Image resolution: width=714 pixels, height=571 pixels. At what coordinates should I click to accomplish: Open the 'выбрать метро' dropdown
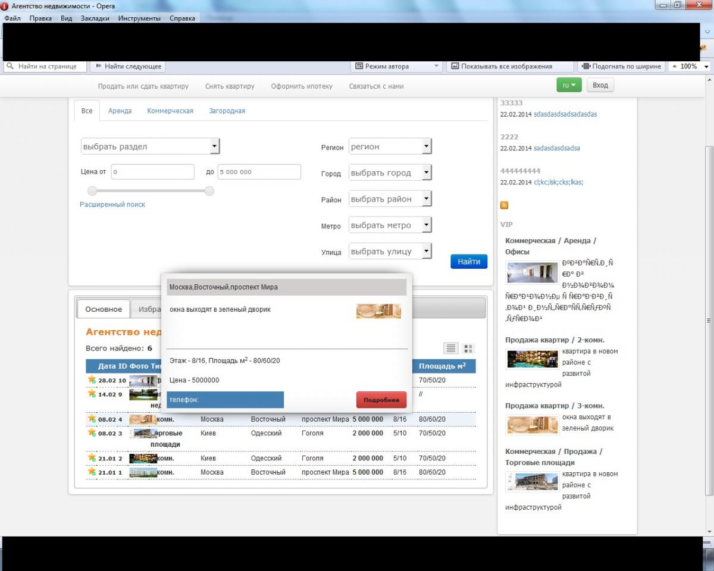(x=390, y=225)
